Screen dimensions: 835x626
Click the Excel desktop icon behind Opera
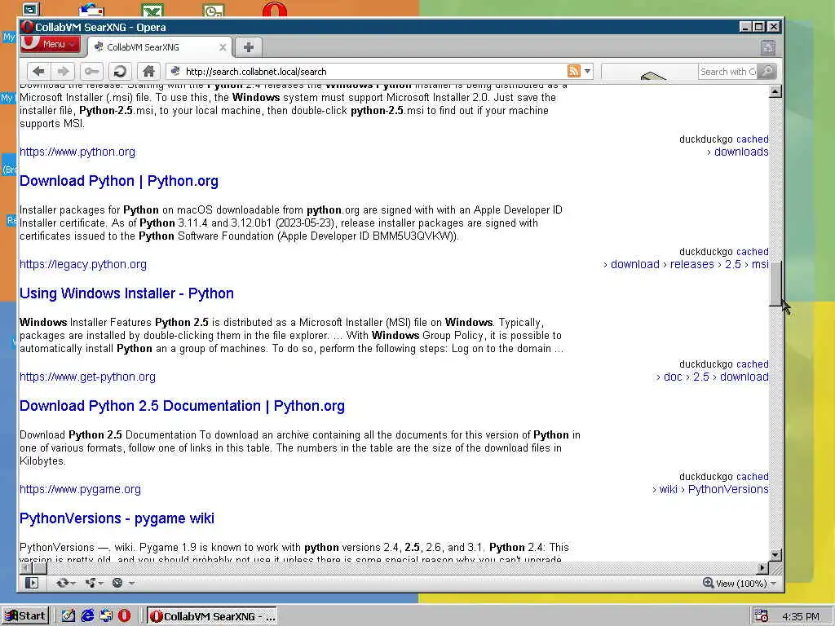click(x=152, y=10)
